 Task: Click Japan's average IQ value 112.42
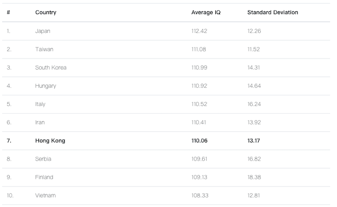click(199, 31)
